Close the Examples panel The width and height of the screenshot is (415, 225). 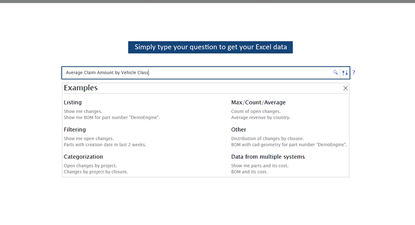pos(345,88)
